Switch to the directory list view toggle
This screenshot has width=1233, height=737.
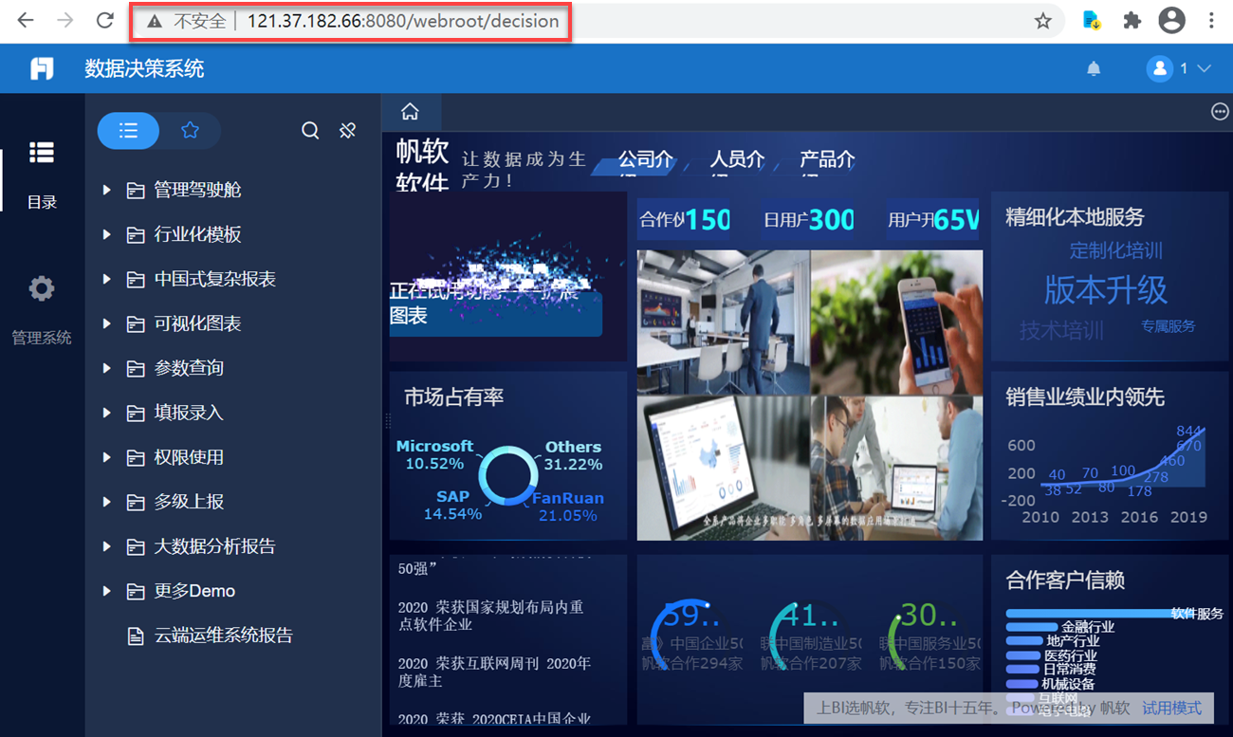[128, 131]
